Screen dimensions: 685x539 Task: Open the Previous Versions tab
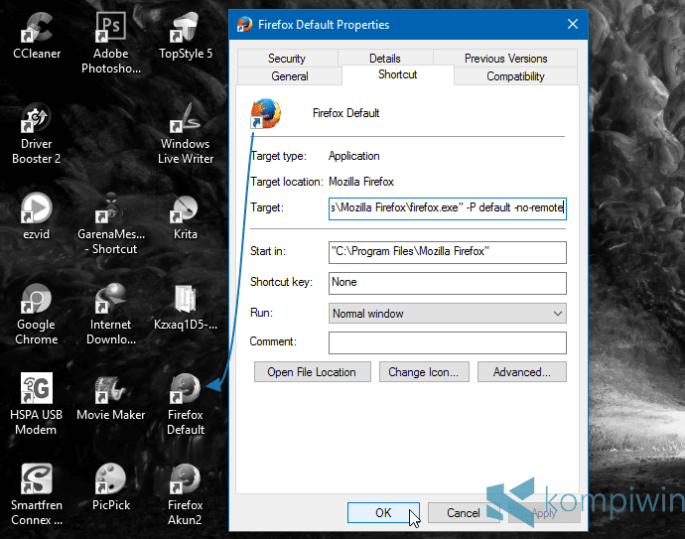click(x=505, y=59)
